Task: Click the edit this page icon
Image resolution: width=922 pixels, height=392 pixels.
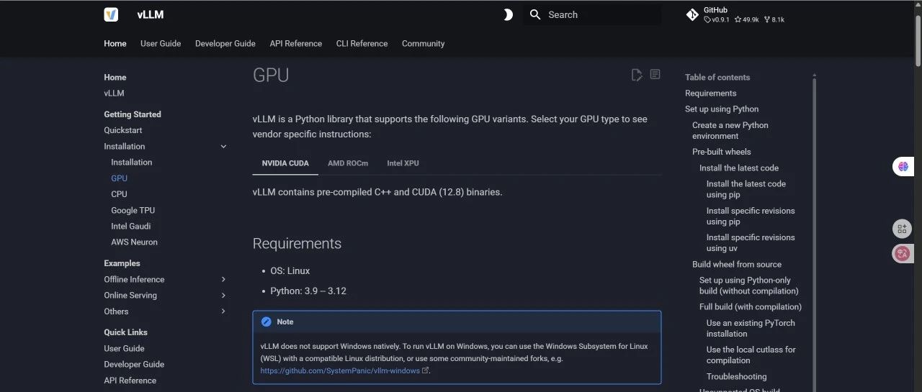Action: click(x=637, y=75)
